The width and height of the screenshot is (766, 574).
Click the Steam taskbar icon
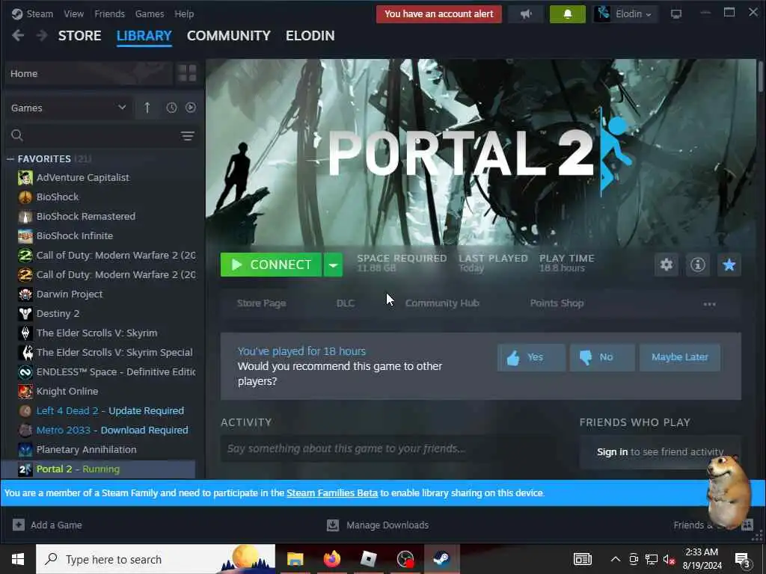coord(441,559)
